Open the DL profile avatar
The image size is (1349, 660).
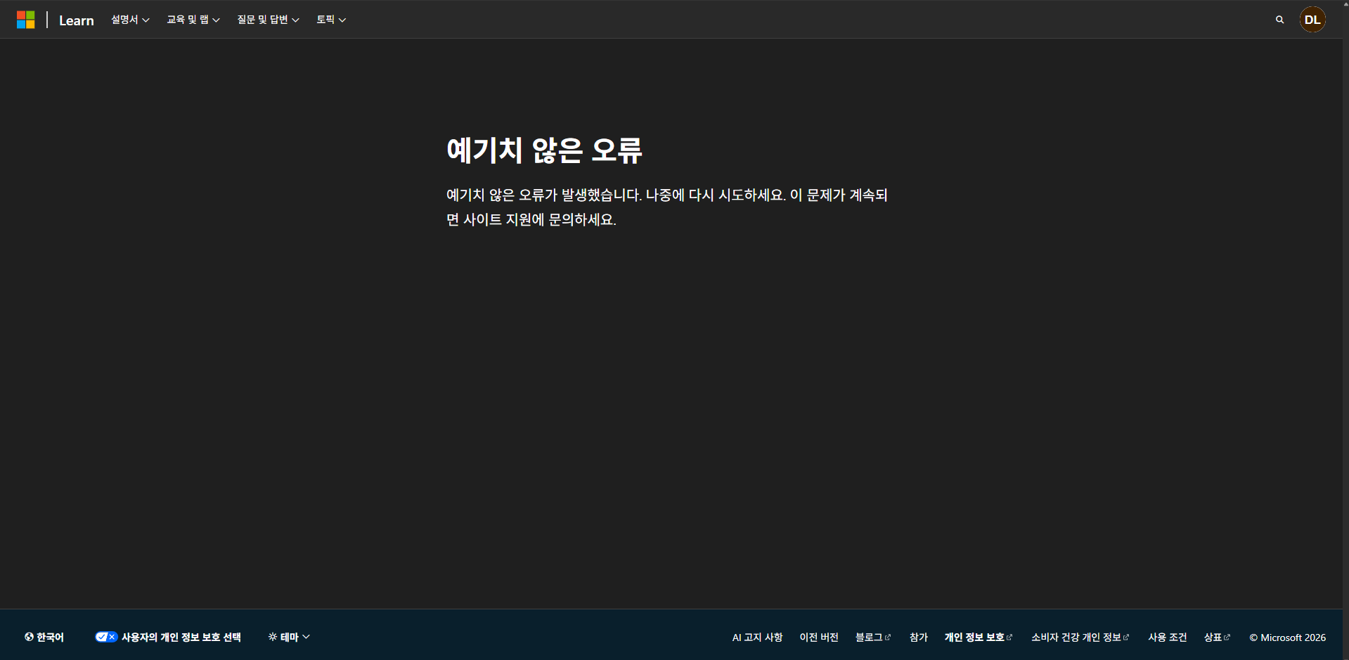1312,20
